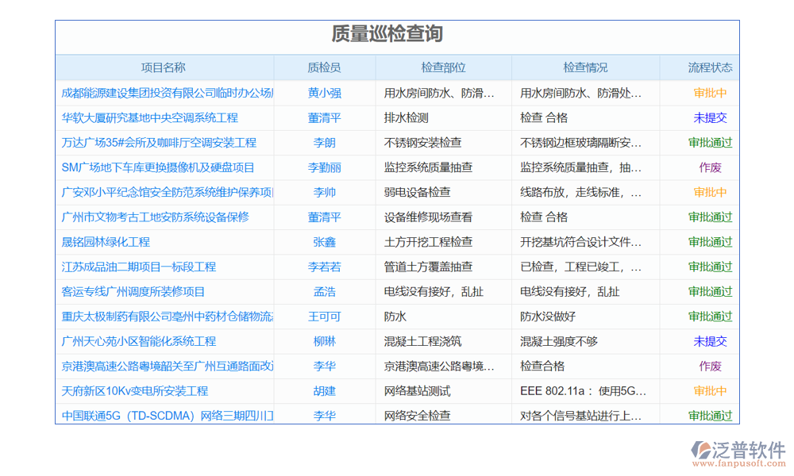The width and height of the screenshot is (794, 476).
Task: Click the 排水检测 inspection cell
Action: (x=406, y=118)
